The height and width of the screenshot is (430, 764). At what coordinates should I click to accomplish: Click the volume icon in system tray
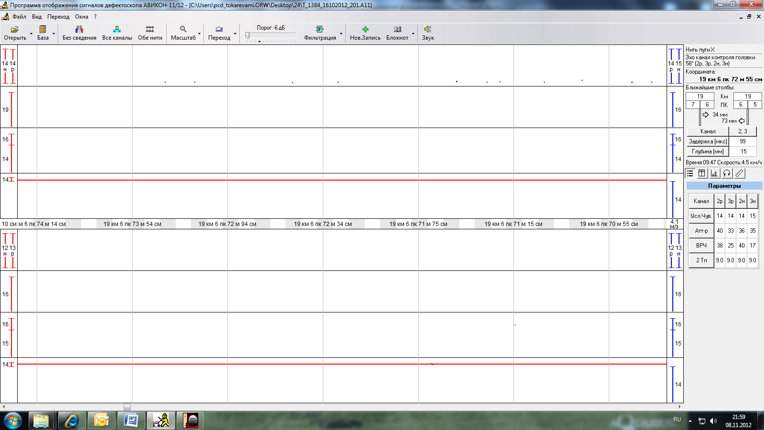[713, 421]
